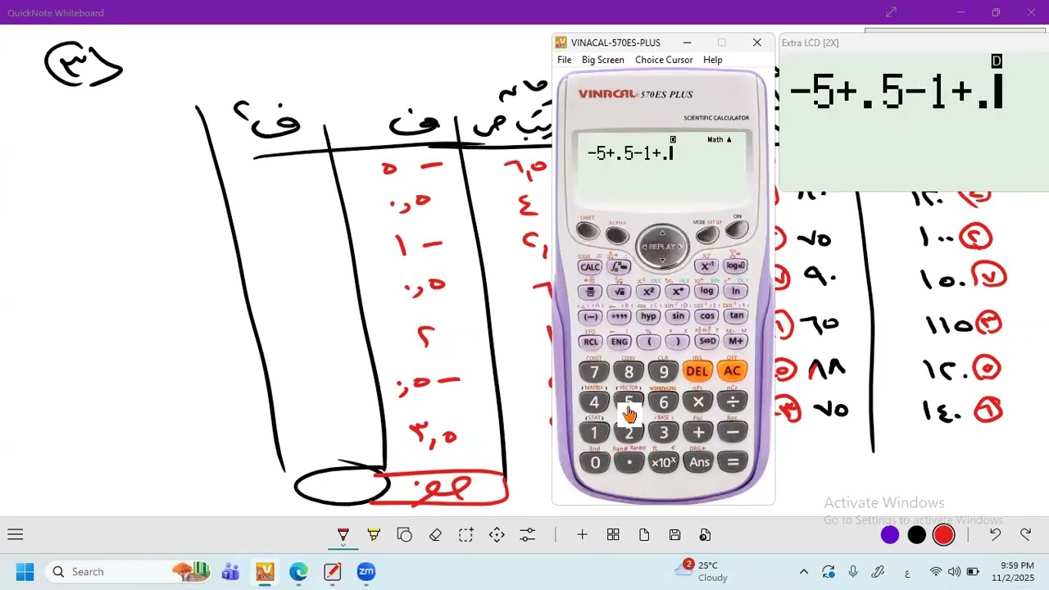Save the whiteboard
Image resolution: width=1049 pixels, height=590 pixels.
(674, 535)
